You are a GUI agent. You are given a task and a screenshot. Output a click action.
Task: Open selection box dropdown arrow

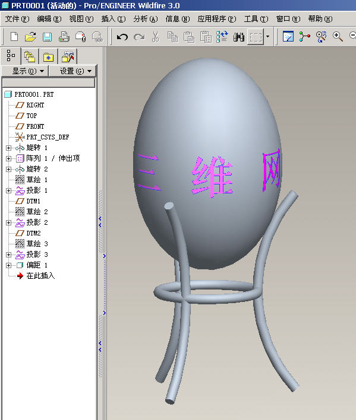click(x=267, y=36)
